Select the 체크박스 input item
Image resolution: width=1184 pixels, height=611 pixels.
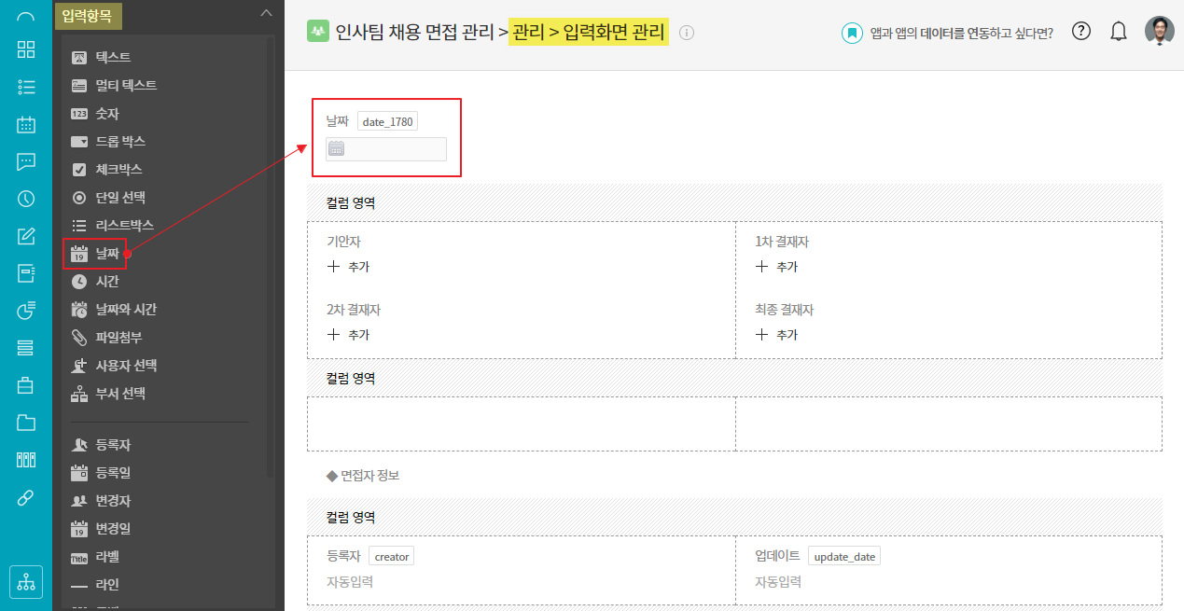(x=118, y=170)
